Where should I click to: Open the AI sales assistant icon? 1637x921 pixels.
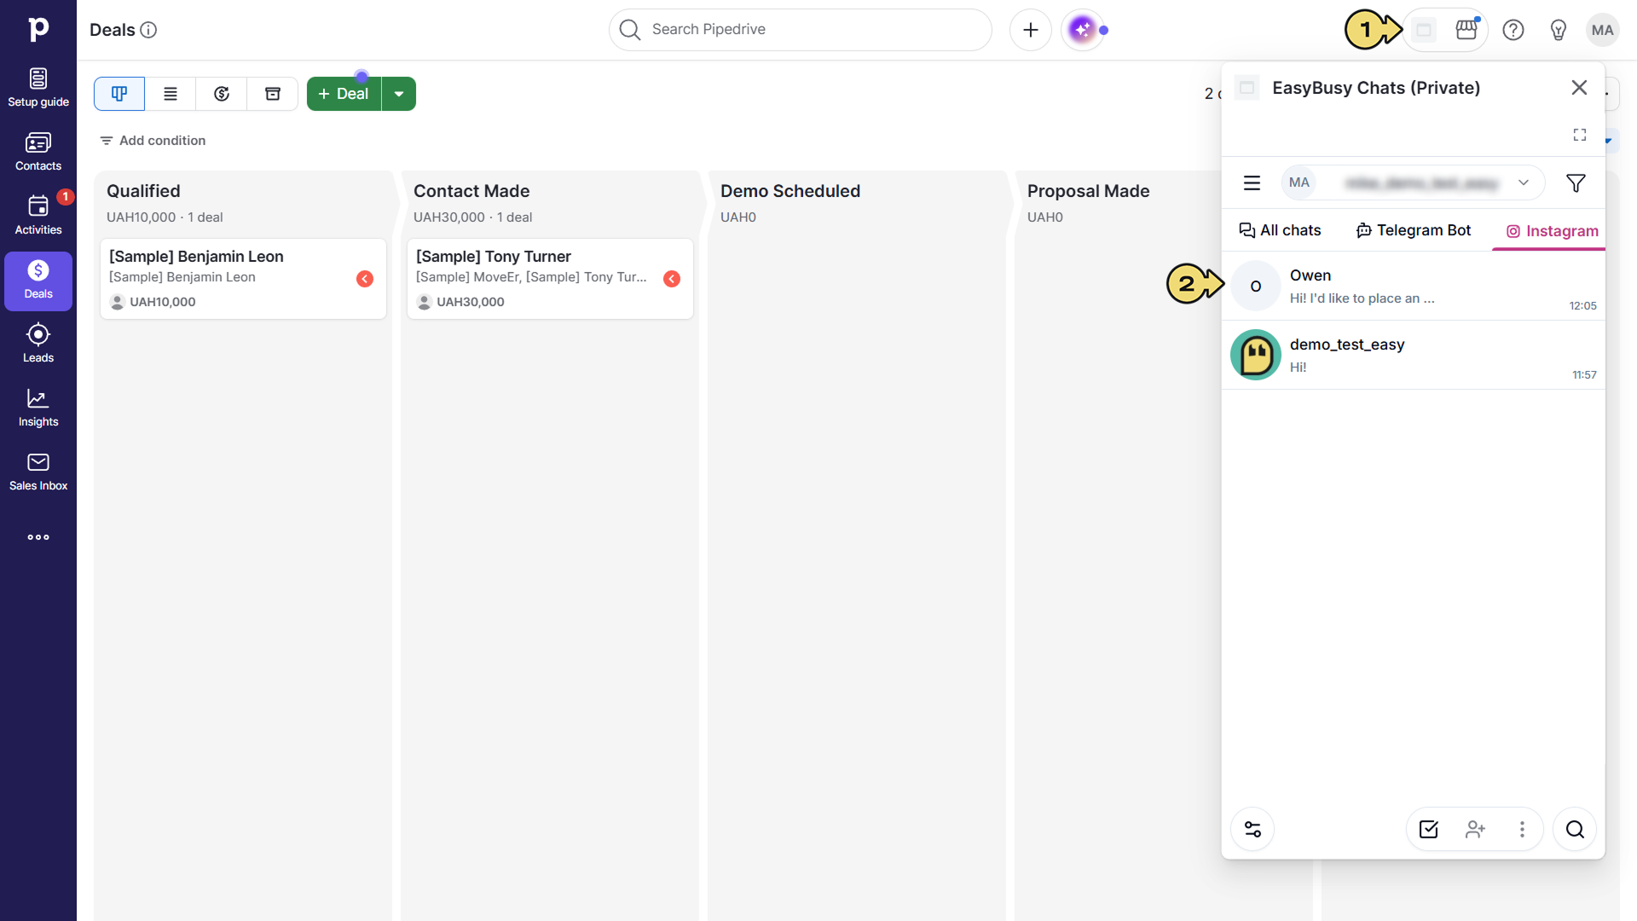(1083, 30)
